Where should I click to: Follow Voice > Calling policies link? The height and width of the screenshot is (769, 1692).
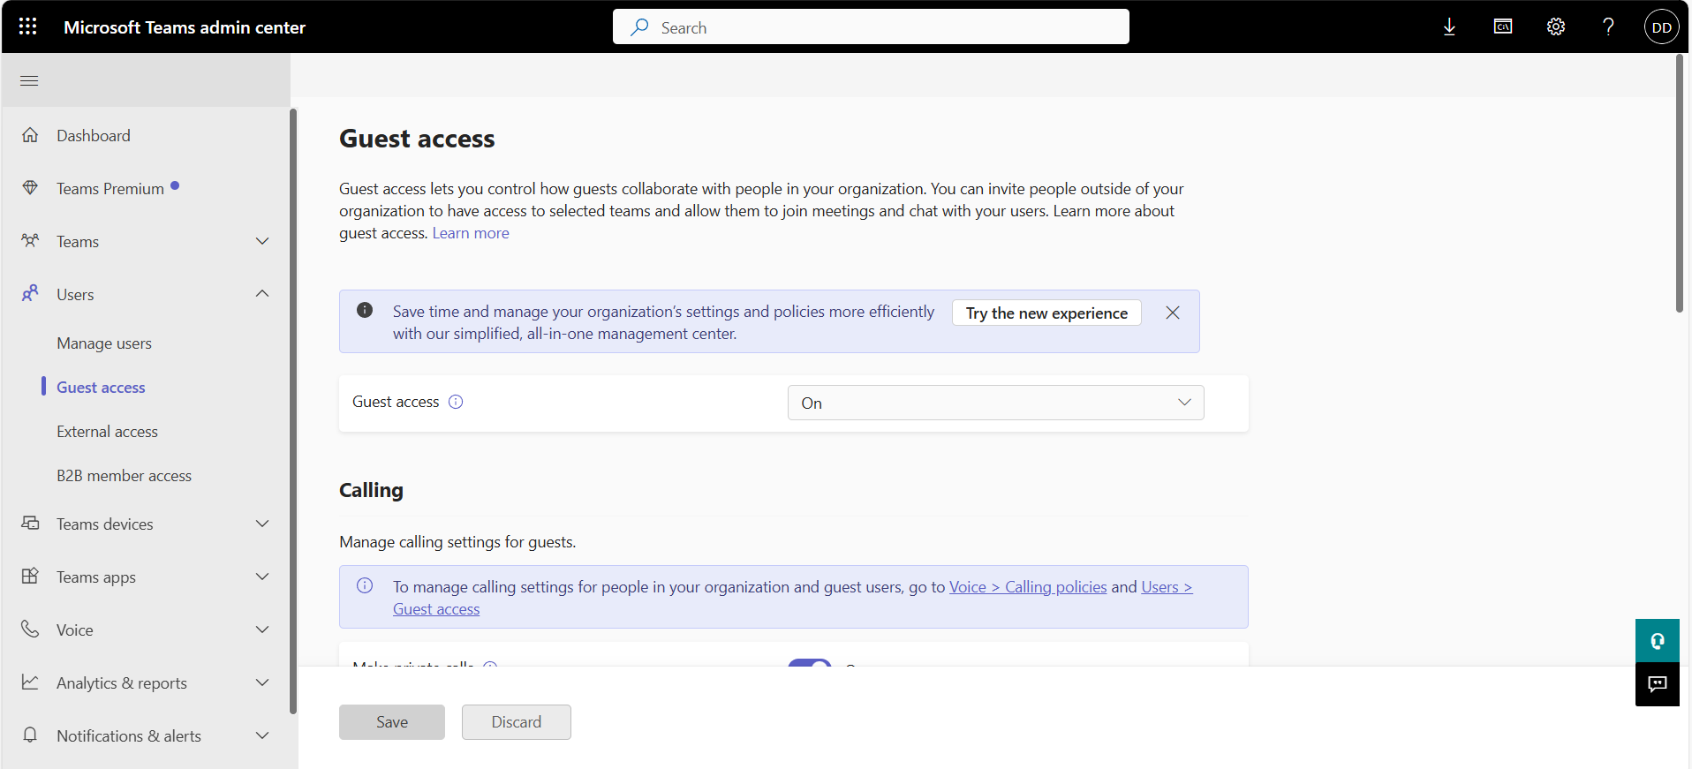coord(1028,587)
